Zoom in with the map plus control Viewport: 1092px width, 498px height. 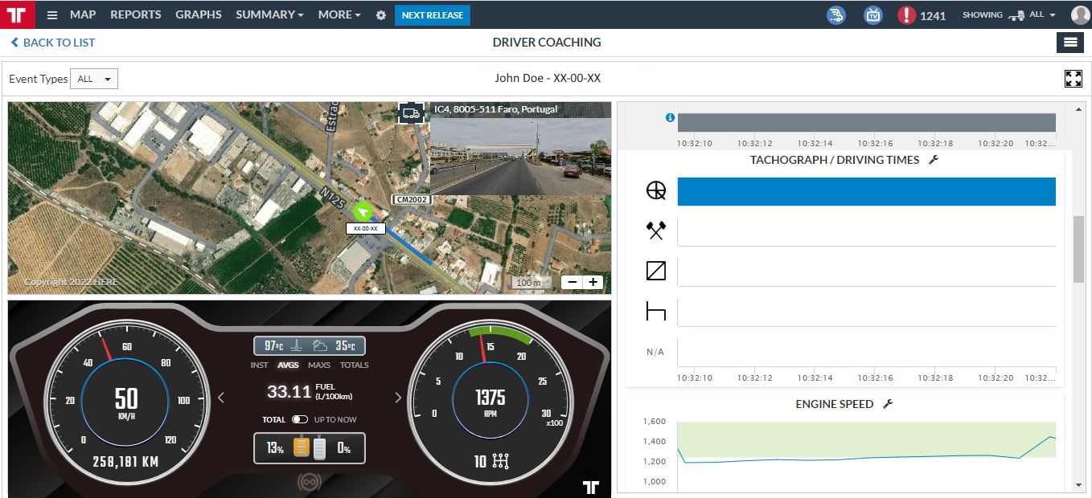click(x=593, y=282)
